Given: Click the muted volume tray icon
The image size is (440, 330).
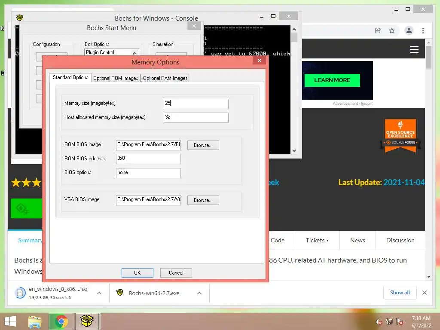Looking at the screenshot, I should (x=379, y=322).
